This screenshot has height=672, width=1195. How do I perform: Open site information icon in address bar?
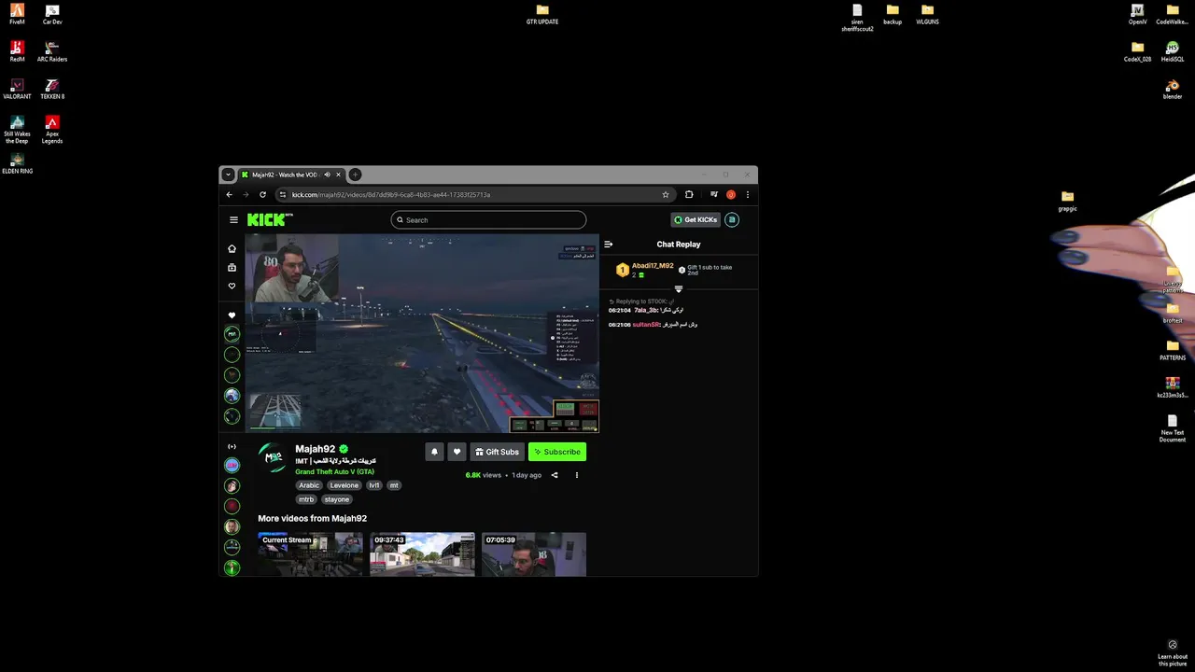pos(283,195)
